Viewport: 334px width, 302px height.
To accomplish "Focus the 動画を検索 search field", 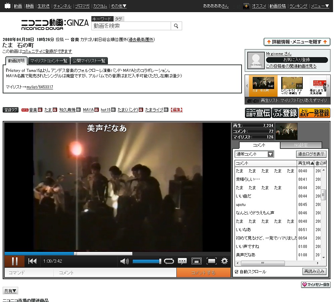I will click(x=131, y=26).
